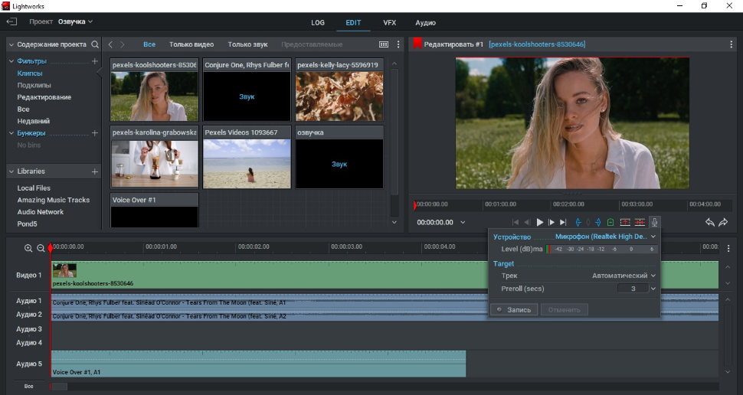Select Pexels Videos 1093667 beach thumbnail
Viewport: 743px width, 395px height.
(247, 164)
